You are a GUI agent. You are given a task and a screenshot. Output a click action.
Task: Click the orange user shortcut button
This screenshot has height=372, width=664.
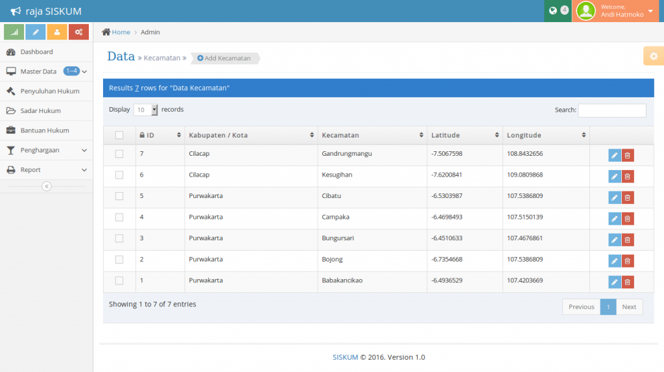57,32
